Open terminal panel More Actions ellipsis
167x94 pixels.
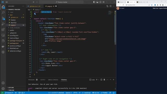107,80
